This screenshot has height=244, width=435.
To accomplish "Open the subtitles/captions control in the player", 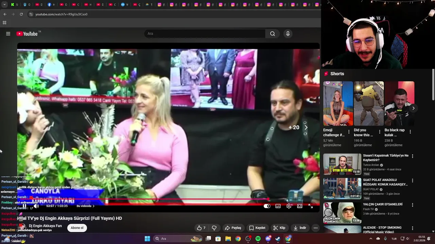I will 278,206.
